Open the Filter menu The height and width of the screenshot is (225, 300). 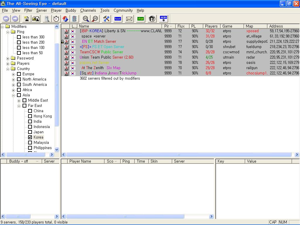pos(28,10)
